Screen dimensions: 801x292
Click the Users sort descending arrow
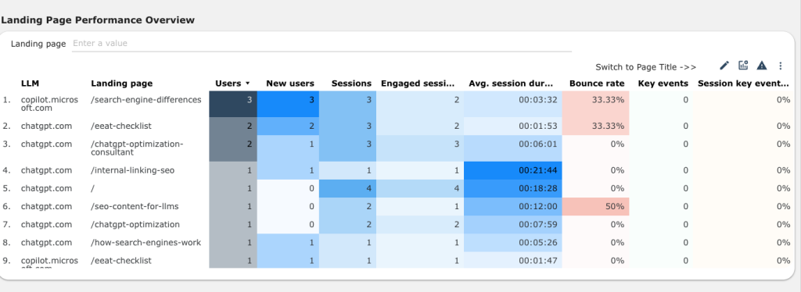tap(248, 84)
